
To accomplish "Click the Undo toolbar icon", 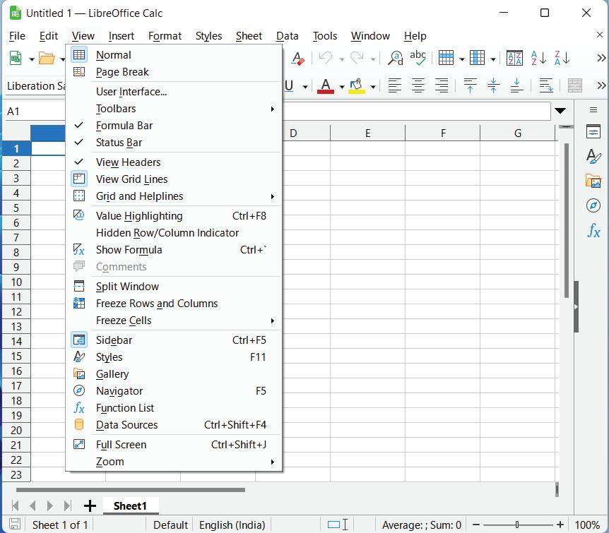I will [x=326, y=59].
